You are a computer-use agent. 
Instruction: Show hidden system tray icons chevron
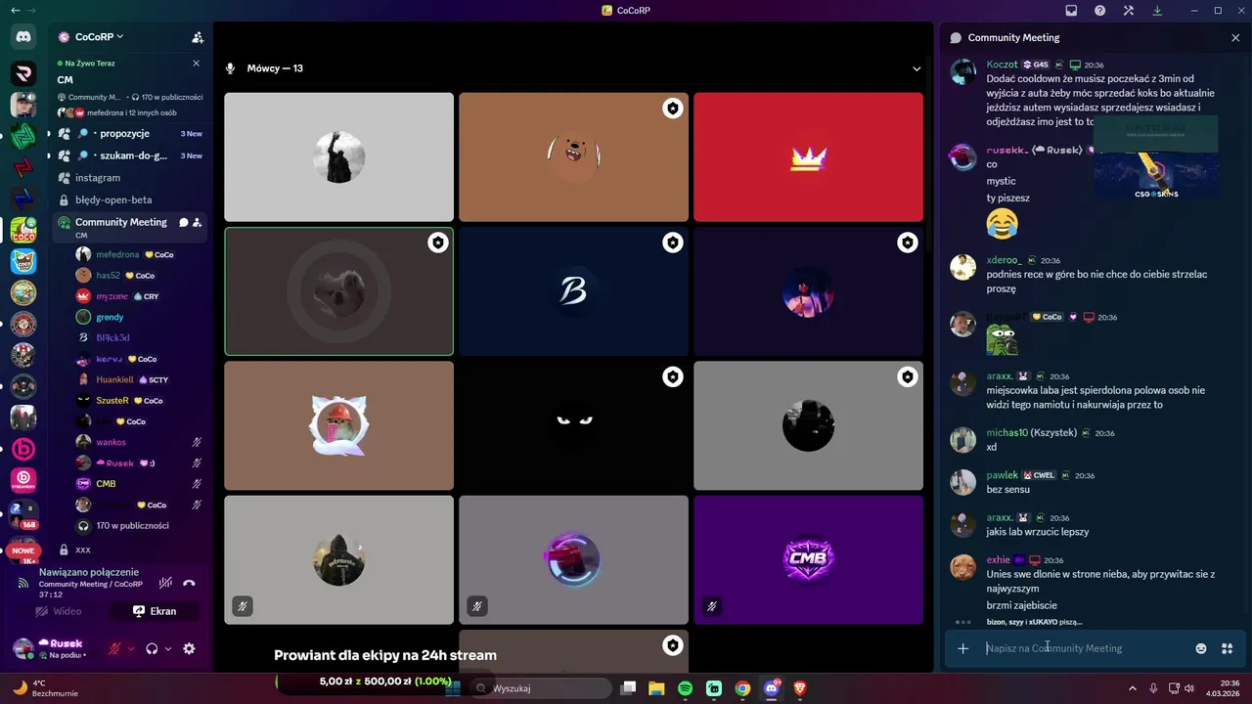point(1133,688)
